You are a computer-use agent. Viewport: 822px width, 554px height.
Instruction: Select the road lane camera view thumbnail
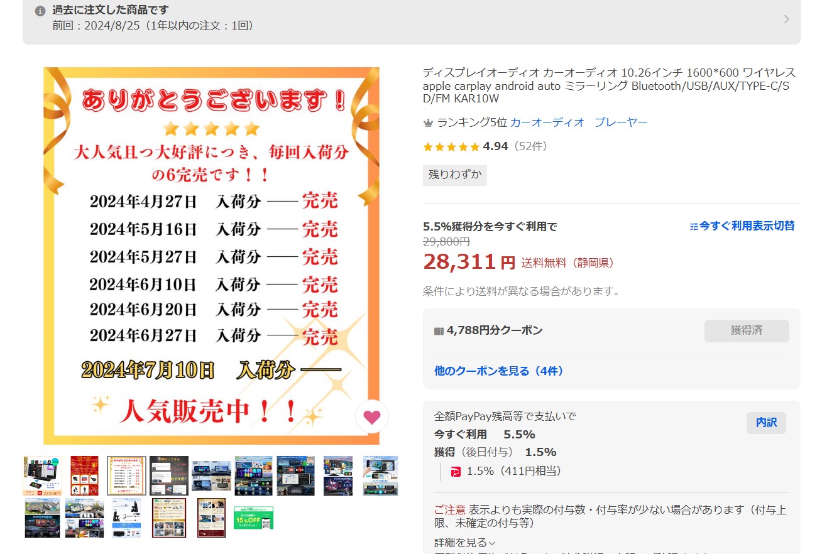click(42, 518)
